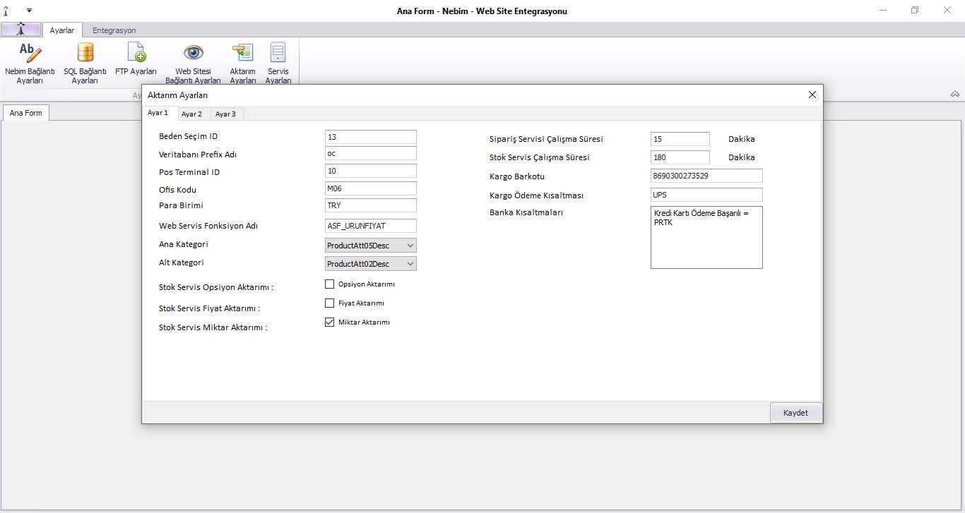Select the Ana Form document tab
The height and width of the screenshot is (513, 965).
tap(26, 113)
